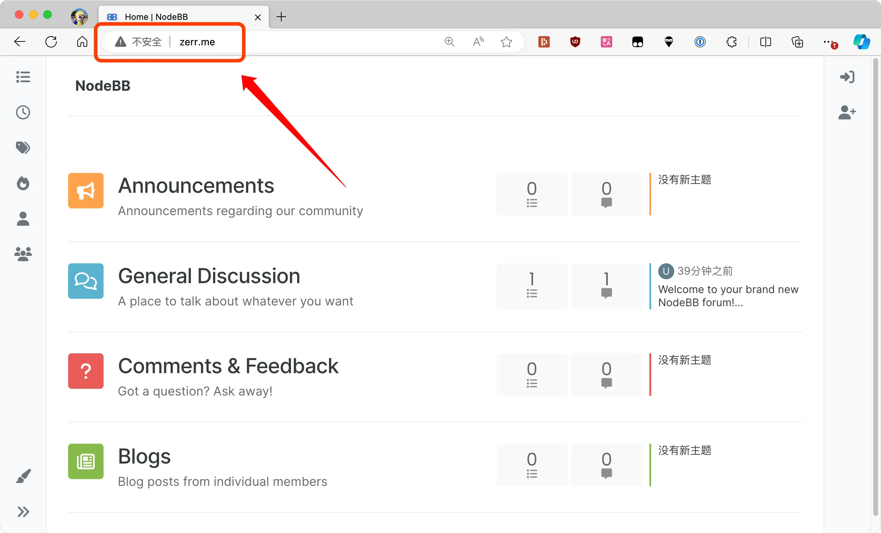Click the Comments & Feedback question icon
The height and width of the screenshot is (533, 881).
(86, 371)
